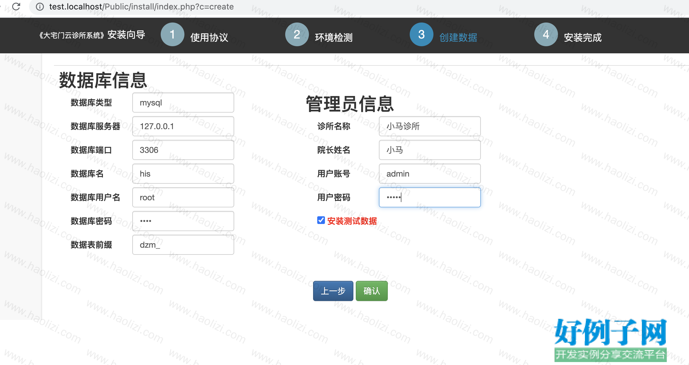
Task: Focus the 数据表前缀 field containing dzm_
Action: [183, 245]
